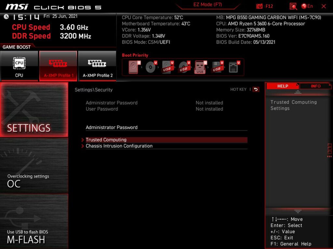Expand Trusted Computing submenu

point(166,140)
